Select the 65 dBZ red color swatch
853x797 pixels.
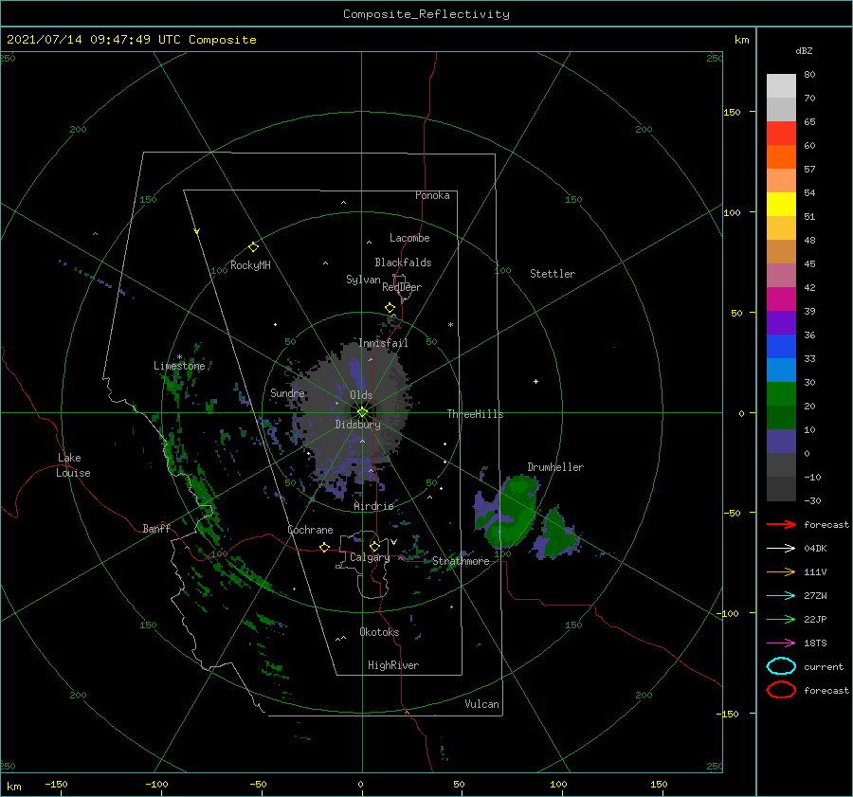tap(781, 133)
